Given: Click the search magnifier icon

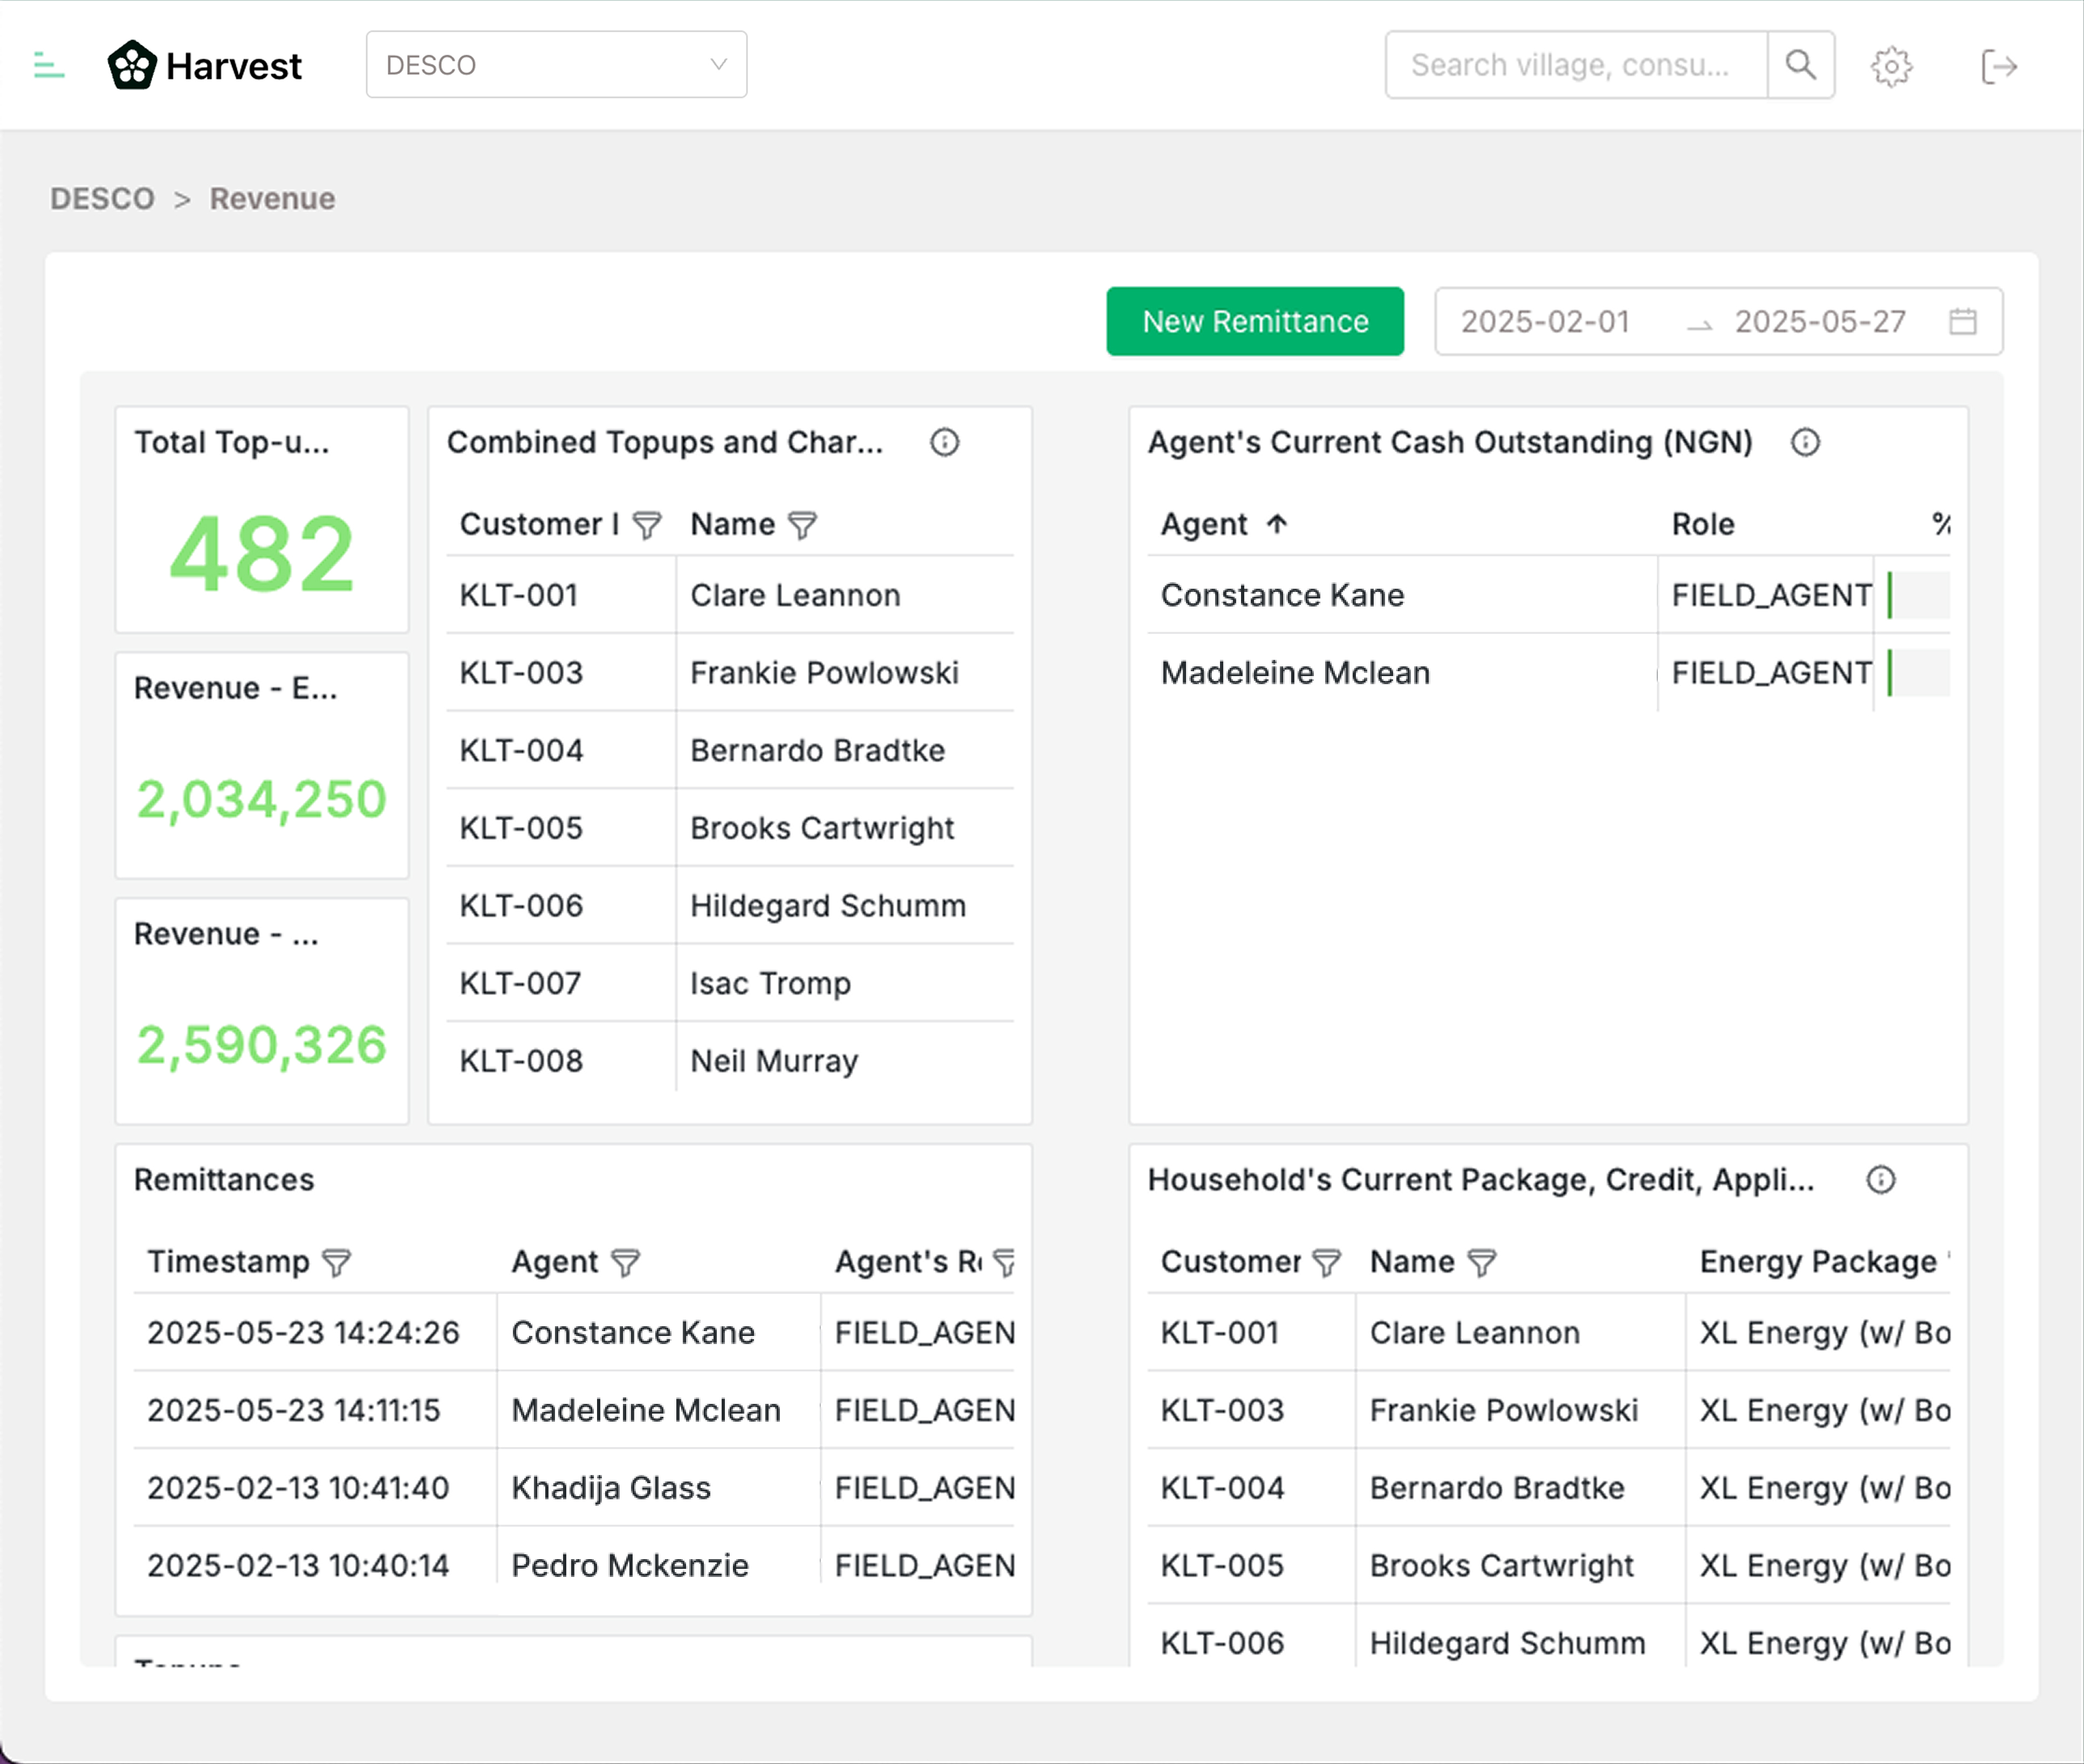Looking at the screenshot, I should point(1800,65).
